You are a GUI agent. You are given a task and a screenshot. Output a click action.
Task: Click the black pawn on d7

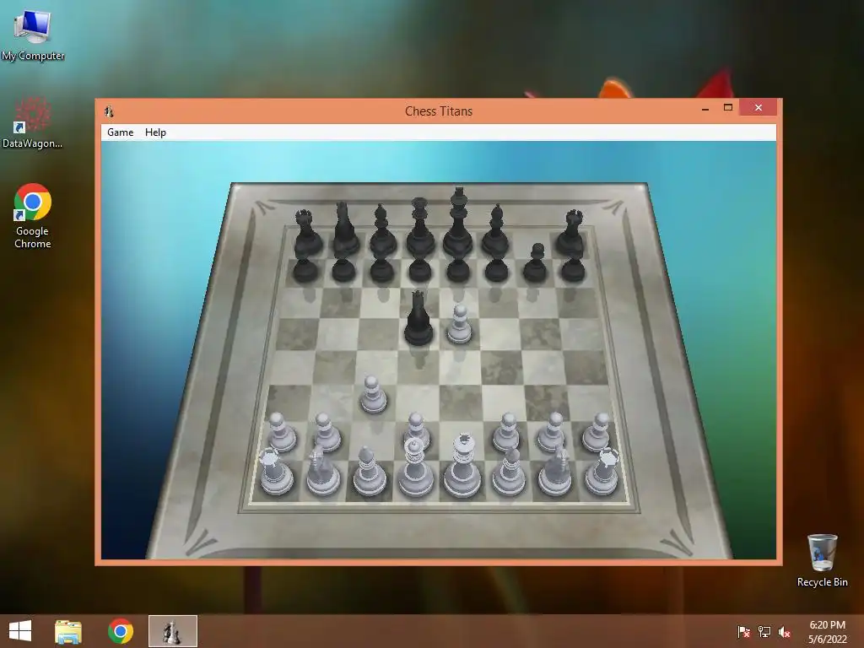(420, 270)
